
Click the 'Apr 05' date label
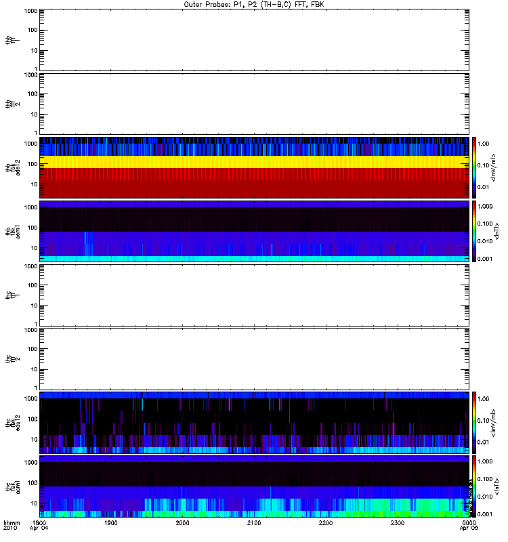469,528
